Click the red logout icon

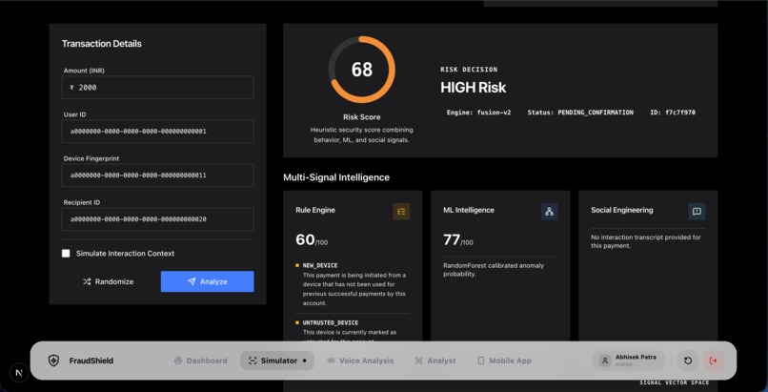pyautogui.click(x=713, y=361)
